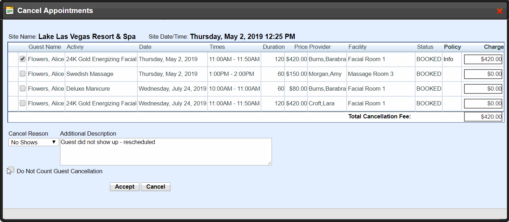Click the Swedish Massage charge field
The height and width of the screenshot is (222, 509).
point(483,74)
